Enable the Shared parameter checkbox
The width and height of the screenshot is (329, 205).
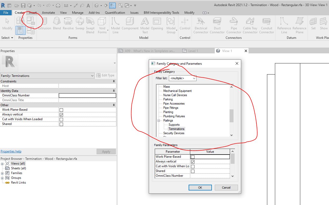[193, 171]
